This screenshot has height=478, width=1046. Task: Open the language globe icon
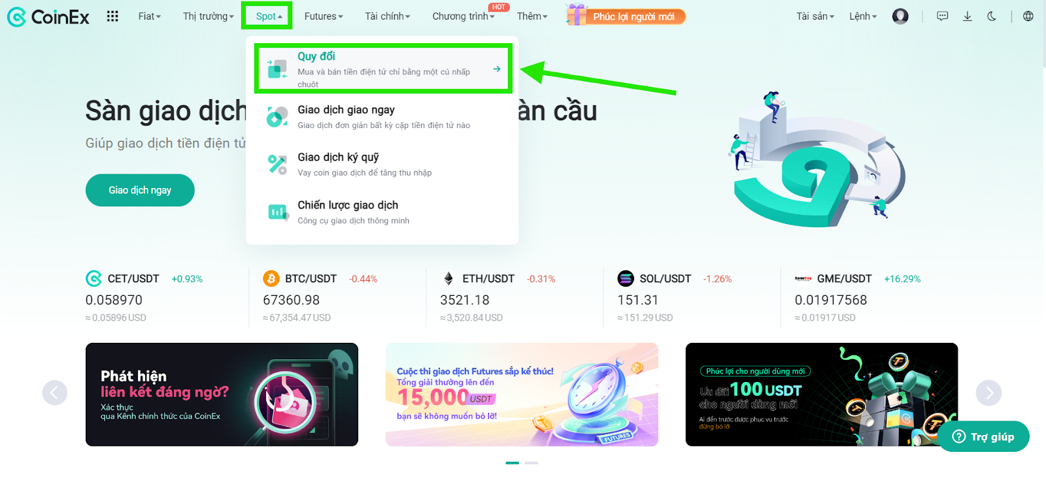[x=1028, y=16]
